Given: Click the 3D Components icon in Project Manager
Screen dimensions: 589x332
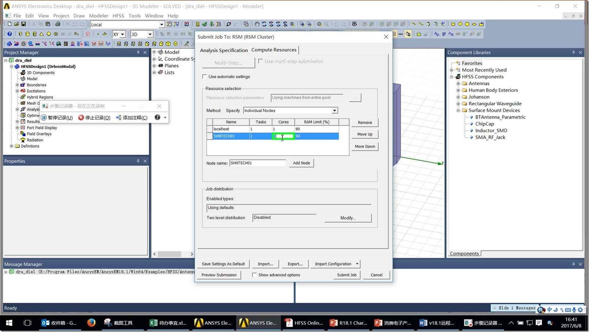Looking at the screenshot, I should point(23,73).
